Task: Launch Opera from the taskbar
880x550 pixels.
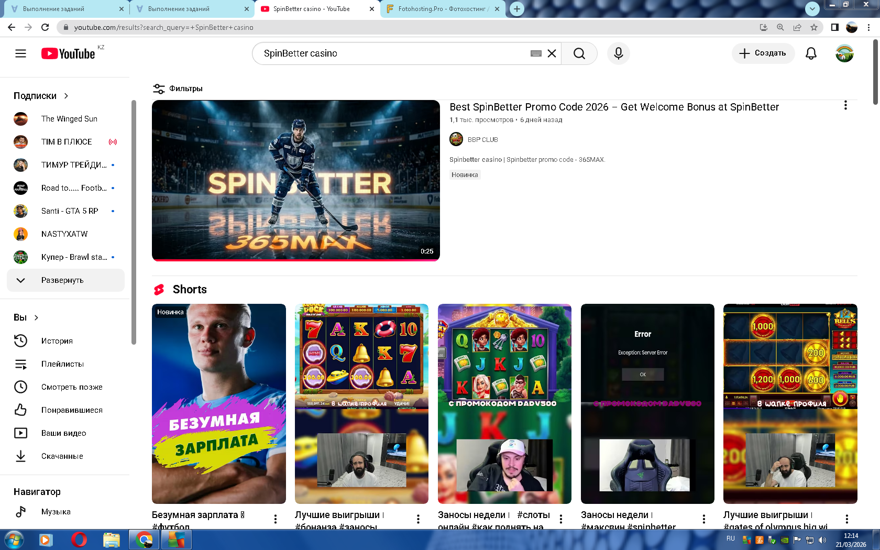Action: pos(79,540)
